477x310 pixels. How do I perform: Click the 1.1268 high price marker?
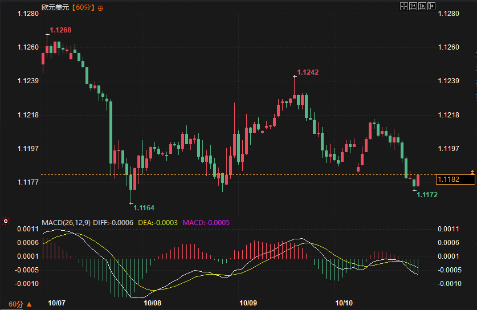click(60, 30)
